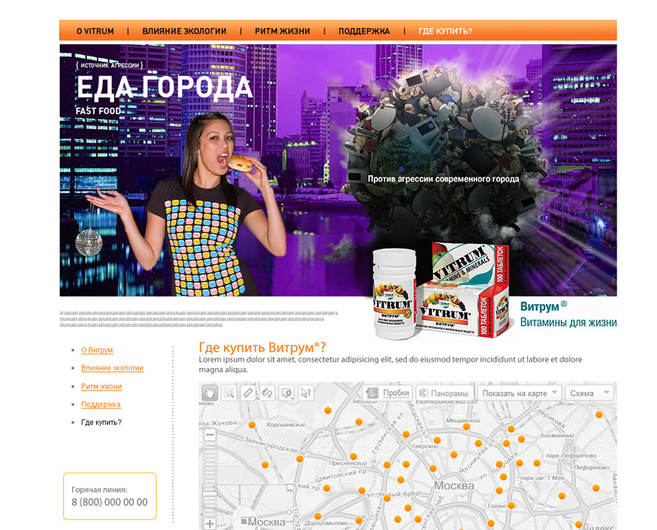
Task: Click the Vitrum product box image
Action: pyautogui.click(x=465, y=290)
